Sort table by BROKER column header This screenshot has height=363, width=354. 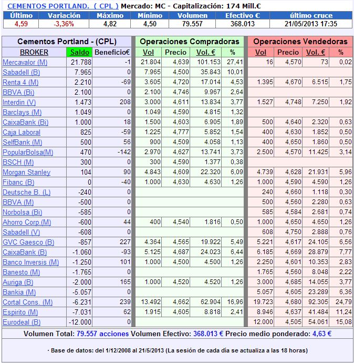pos(34,52)
